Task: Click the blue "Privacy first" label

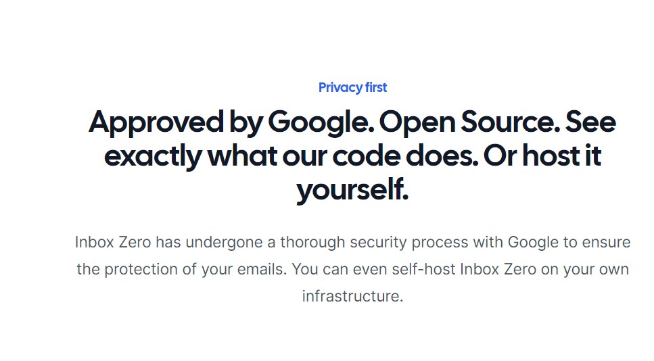Action: click(352, 87)
